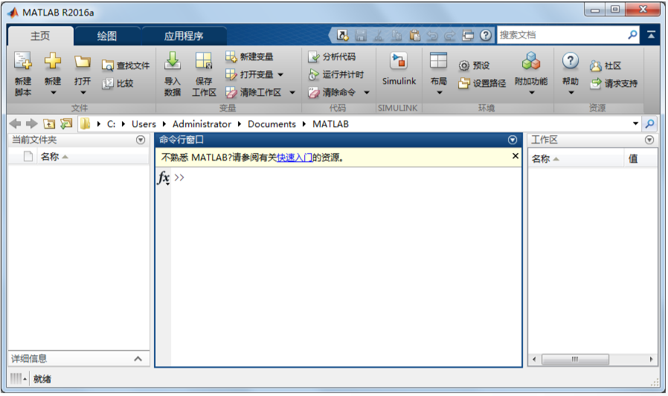Search in current folder magnifier icon
This screenshot has width=668, height=396.
tap(650, 124)
